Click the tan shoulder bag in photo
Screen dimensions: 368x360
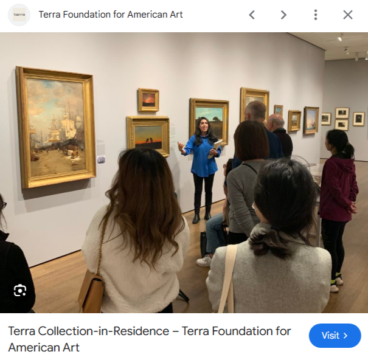(91, 291)
